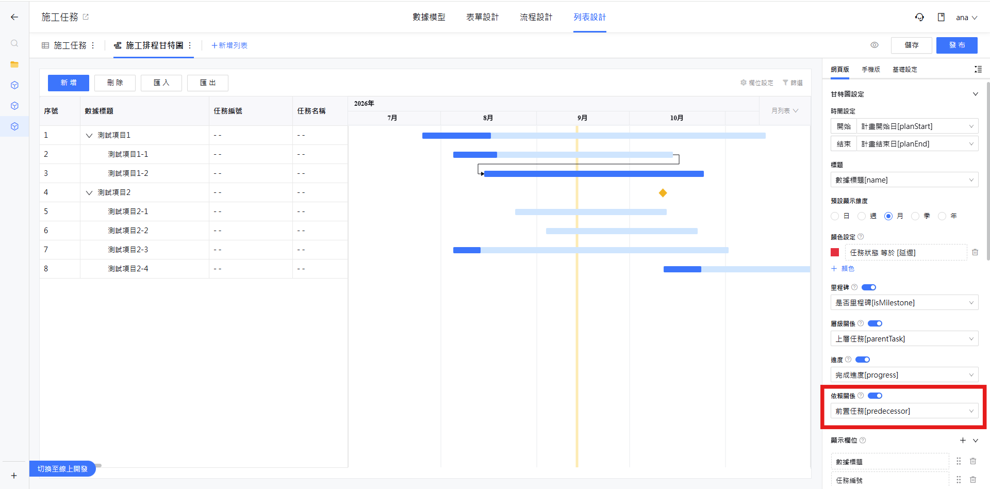Screen dimensions: 990x489
Task: Click the 匯出 button
Action: point(208,83)
